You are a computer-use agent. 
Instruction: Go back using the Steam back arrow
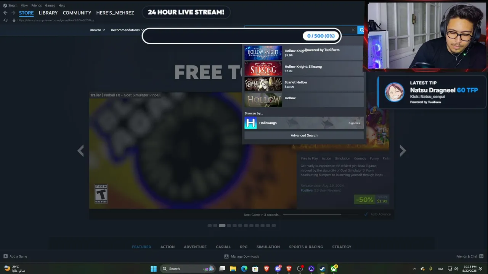point(5,13)
